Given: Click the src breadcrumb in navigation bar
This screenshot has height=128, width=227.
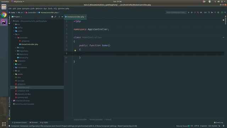Looking at the screenshot, I should click(x=22, y=13).
